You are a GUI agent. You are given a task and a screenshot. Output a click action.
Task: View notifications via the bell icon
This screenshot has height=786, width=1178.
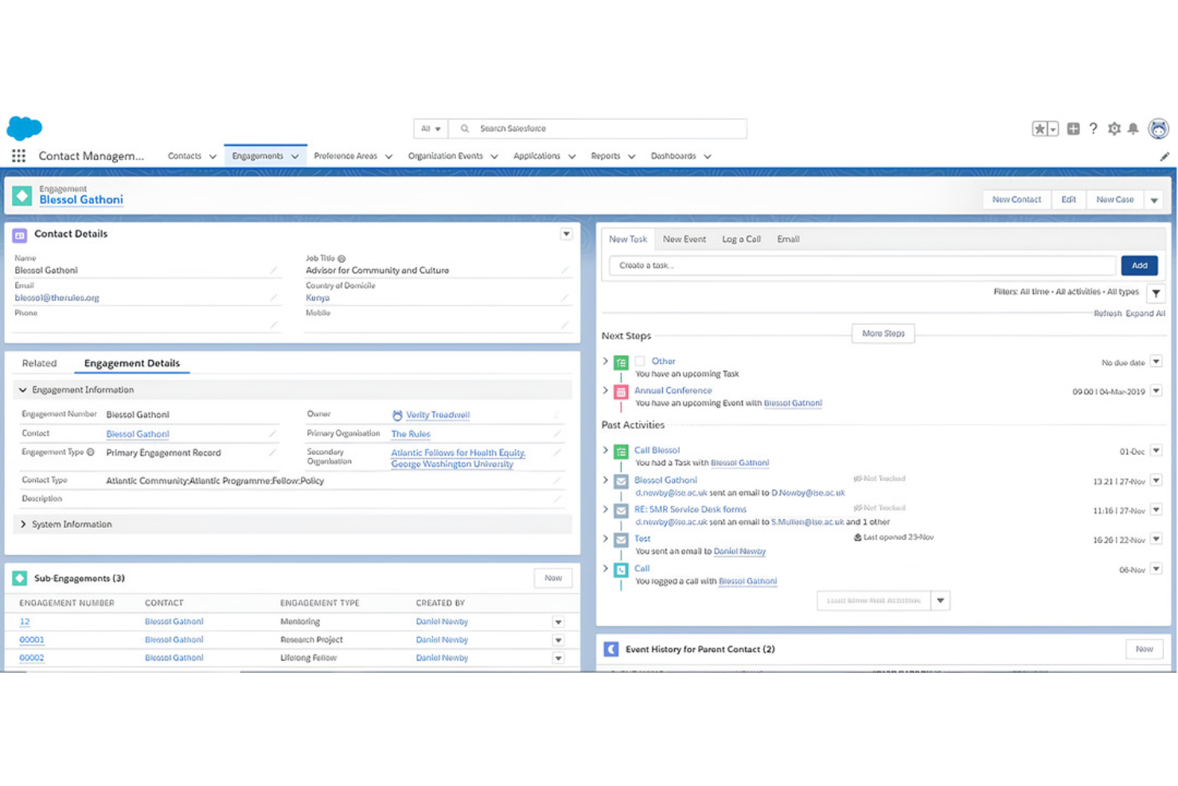point(1133,128)
